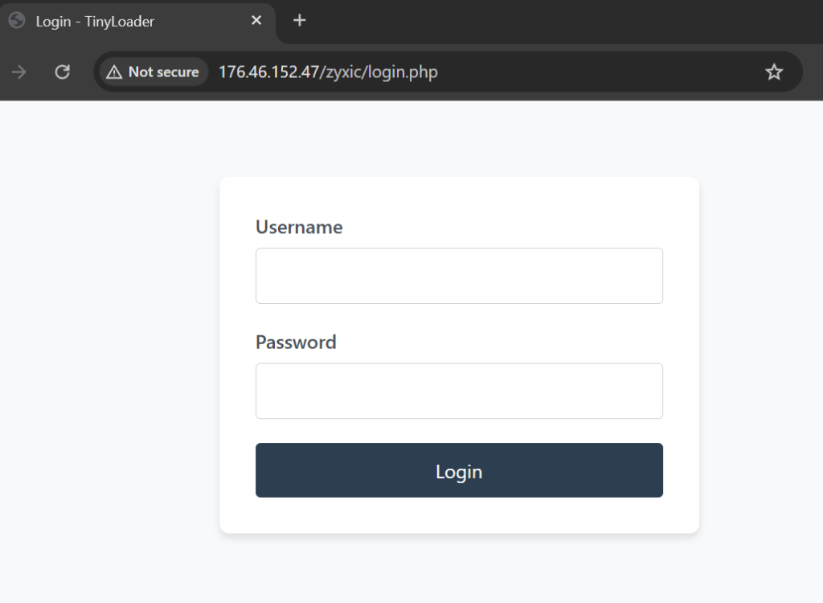Click the warning triangle next to Not secure
823x603 pixels.
115,72
